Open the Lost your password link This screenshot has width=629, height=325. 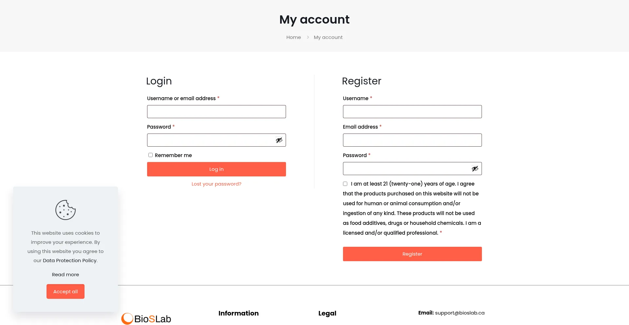[x=216, y=184]
